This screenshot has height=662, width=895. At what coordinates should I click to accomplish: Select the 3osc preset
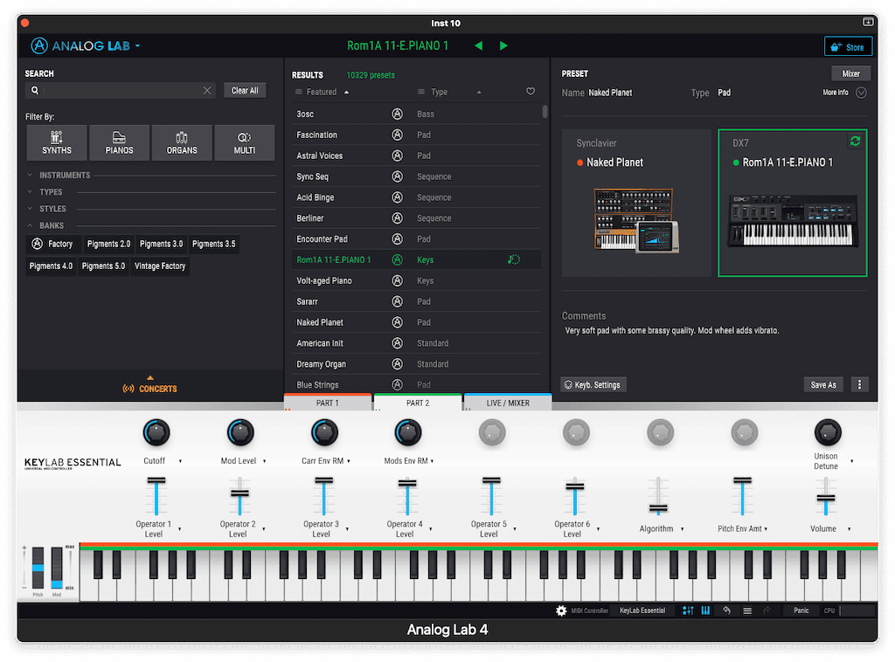click(x=416, y=114)
